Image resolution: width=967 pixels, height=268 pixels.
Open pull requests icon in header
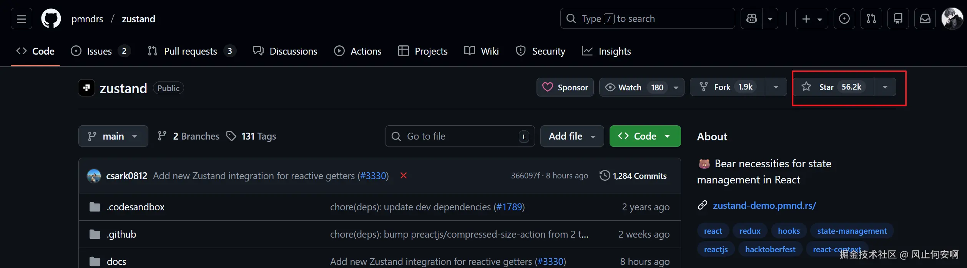(x=871, y=19)
